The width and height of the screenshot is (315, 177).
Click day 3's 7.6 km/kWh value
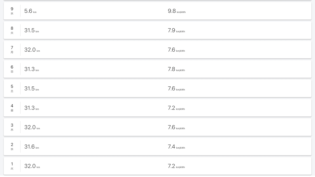[176, 128]
